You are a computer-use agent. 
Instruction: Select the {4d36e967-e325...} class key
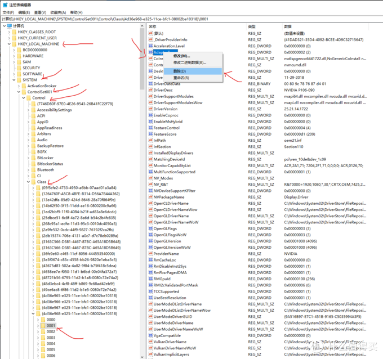[x=79, y=307]
